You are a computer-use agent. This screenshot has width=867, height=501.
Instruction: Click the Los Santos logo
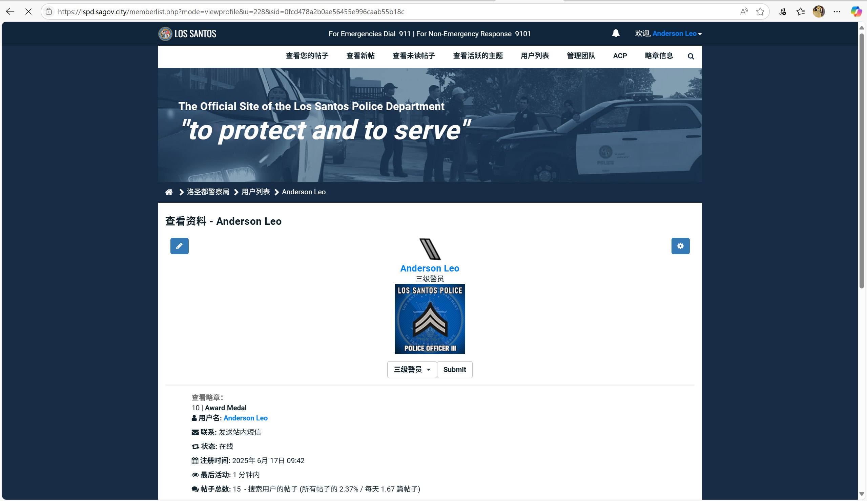[187, 34]
